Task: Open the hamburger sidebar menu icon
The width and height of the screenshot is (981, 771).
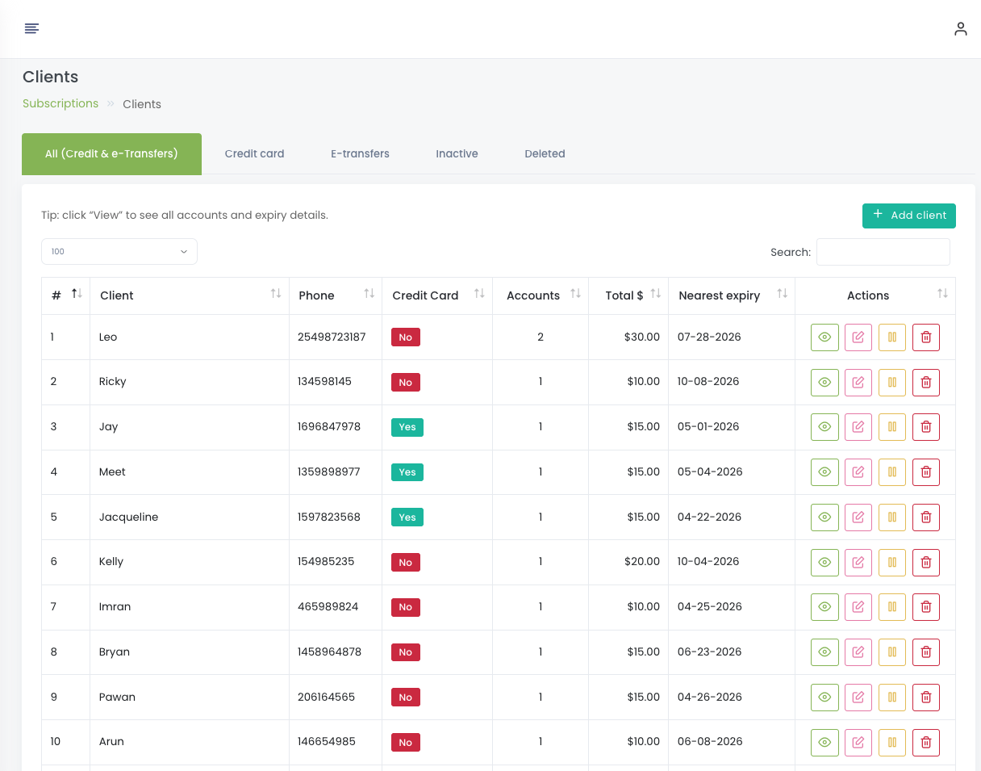Action: click(x=31, y=29)
